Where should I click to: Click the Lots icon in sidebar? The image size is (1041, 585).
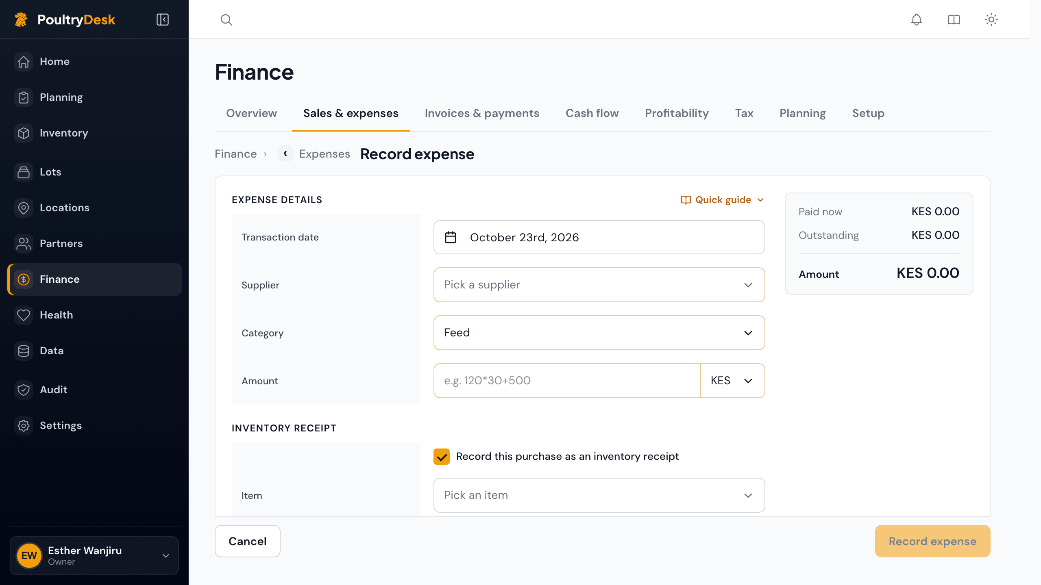coord(24,172)
